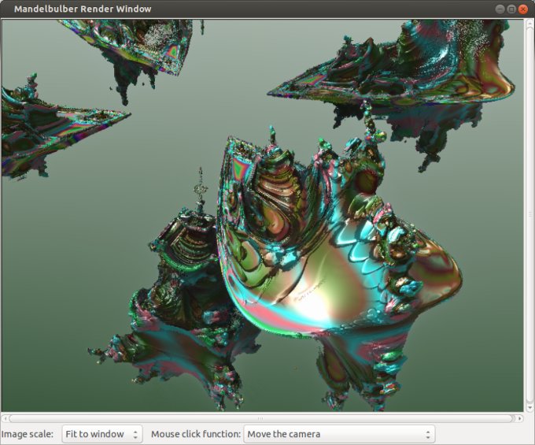Viewport: 535px width, 445px height.
Task: Click the horizontal scrollbar right arrow
Action: click(x=519, y=418)
